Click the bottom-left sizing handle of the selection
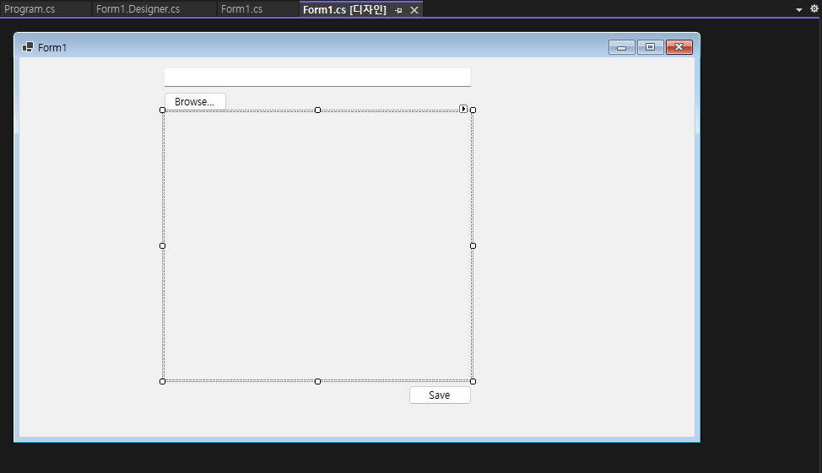This screenshot has height=473, width=822. tap(163, 381)
